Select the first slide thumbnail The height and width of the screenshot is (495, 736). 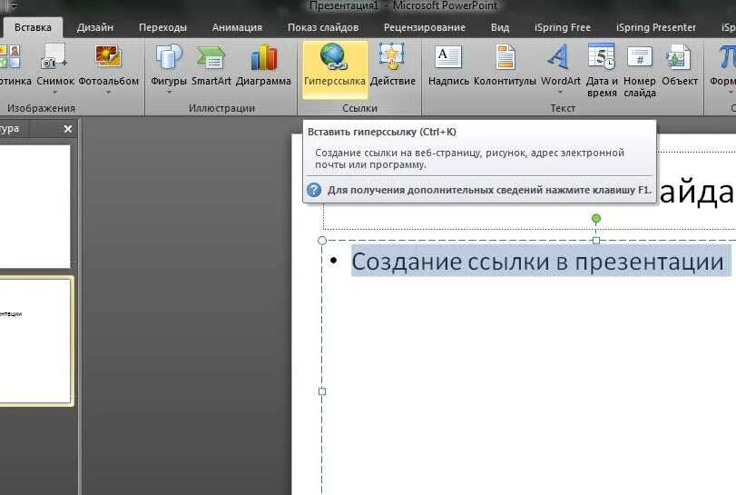point(34,207)
